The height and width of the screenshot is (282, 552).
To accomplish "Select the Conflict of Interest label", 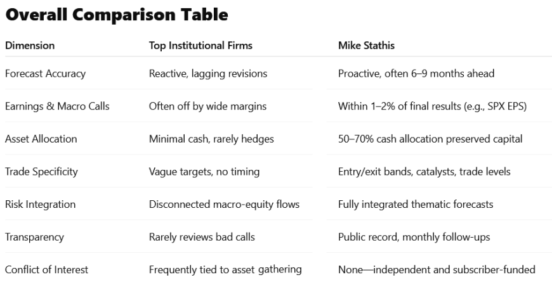I will pyautogui.click(x=46, y=269).
